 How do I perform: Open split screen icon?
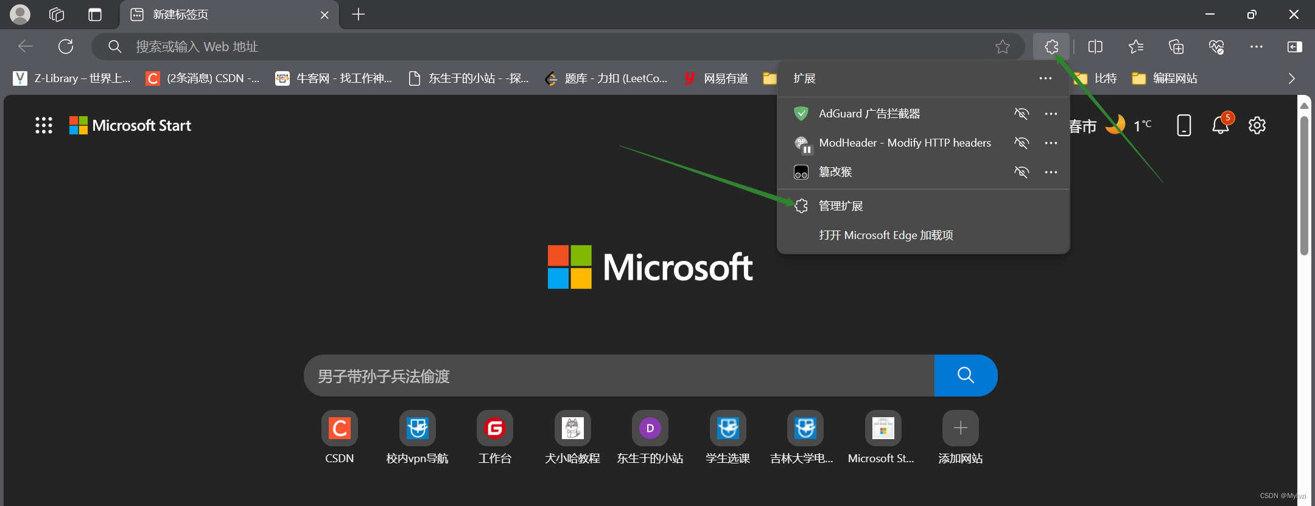tap(1095, 47)
